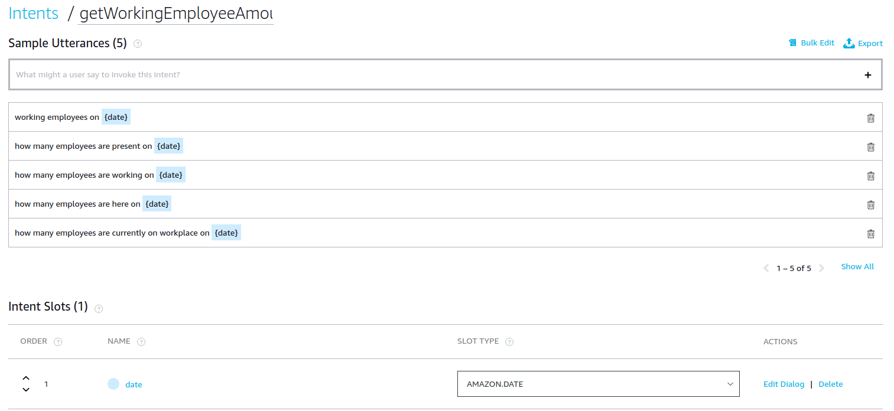Image resolution: width=894 pixels, height=411 pixels.
Task: Open help icon beside Sample Utterances heading
Action: [x=138, y=44]
